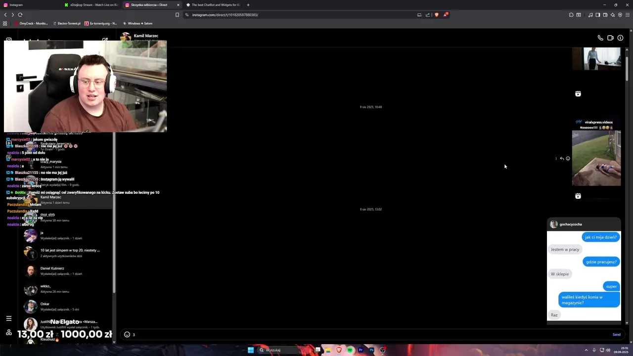Click the Wyszukaj taskbar search box
The width and height of the screenshot is (633, 356).
(283, 350)
